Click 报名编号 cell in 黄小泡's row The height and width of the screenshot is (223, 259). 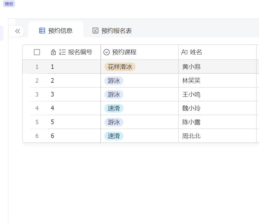point(74,67)
